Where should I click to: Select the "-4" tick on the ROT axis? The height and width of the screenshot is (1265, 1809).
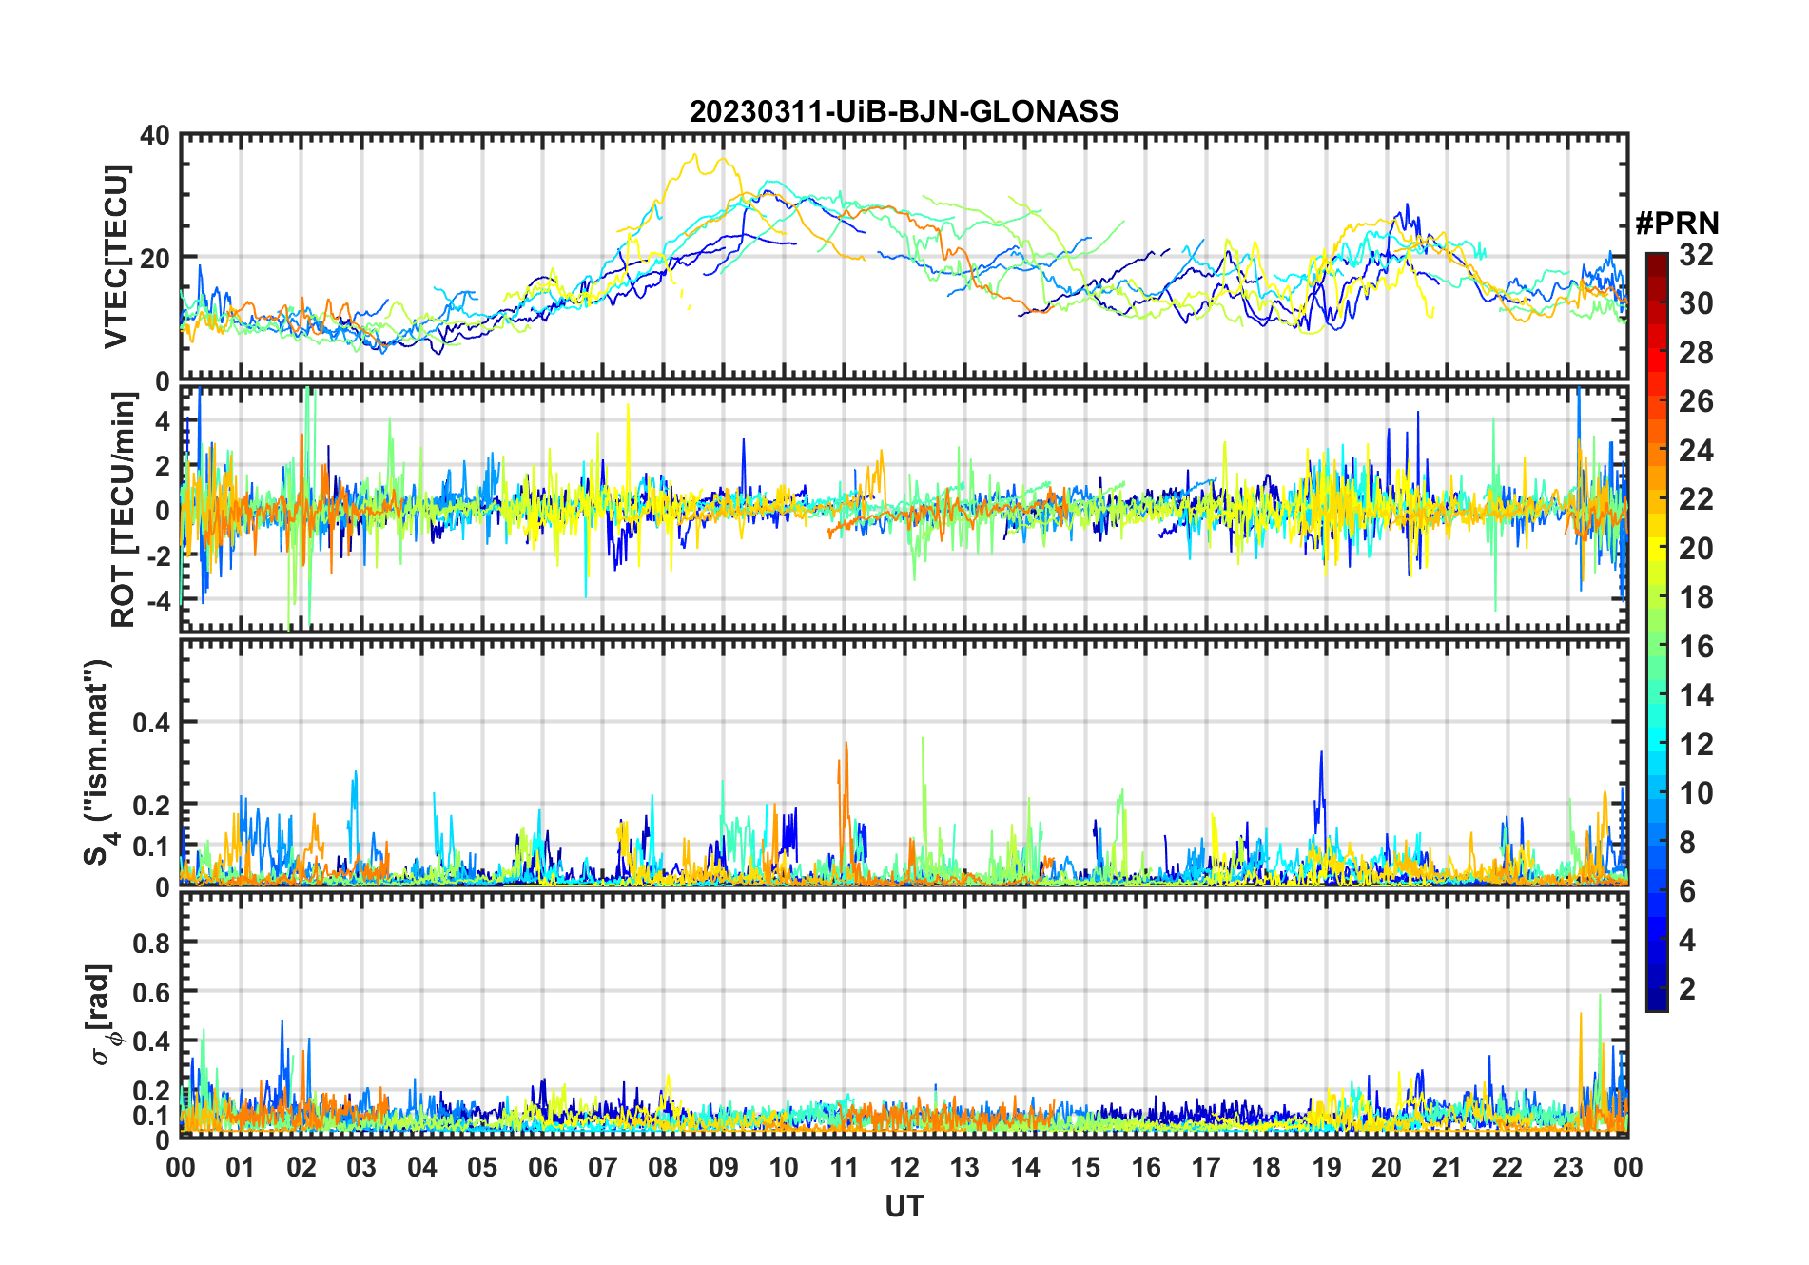tap(160, 601)
